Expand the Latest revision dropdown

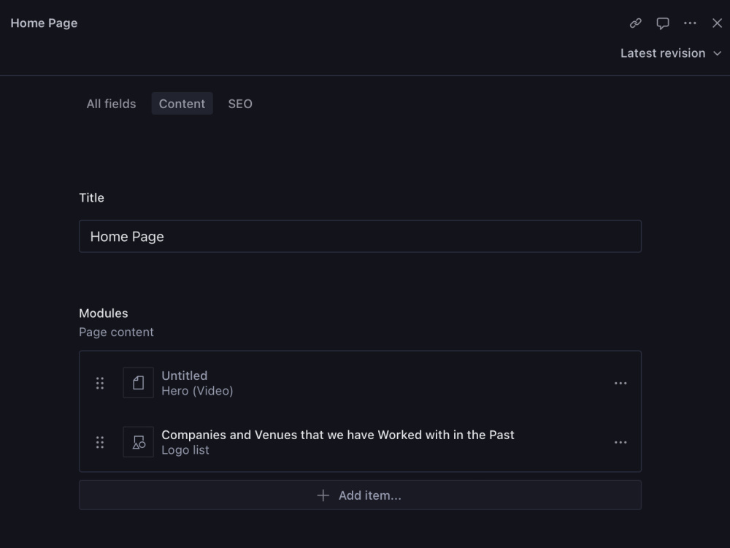[x=671, y=53]
